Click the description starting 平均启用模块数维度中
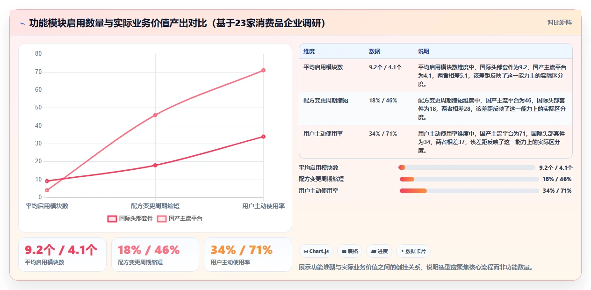591x290 pixels. click(x=492, y=76)
